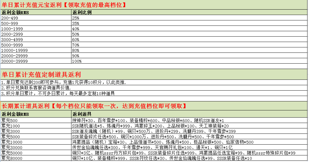
Task: Click the cell "1000-1999"
Action: pyautogui.click(x=36, y=28)
